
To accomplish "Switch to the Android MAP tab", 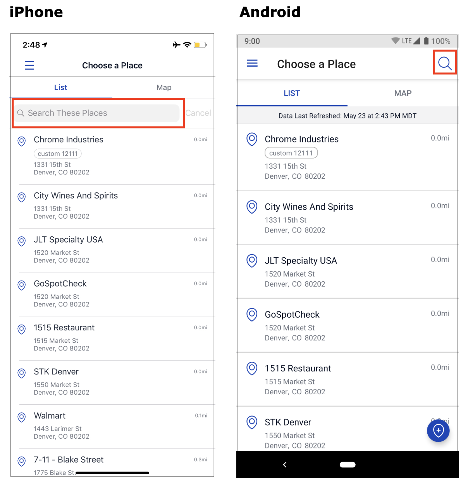I will pos(403,93).
